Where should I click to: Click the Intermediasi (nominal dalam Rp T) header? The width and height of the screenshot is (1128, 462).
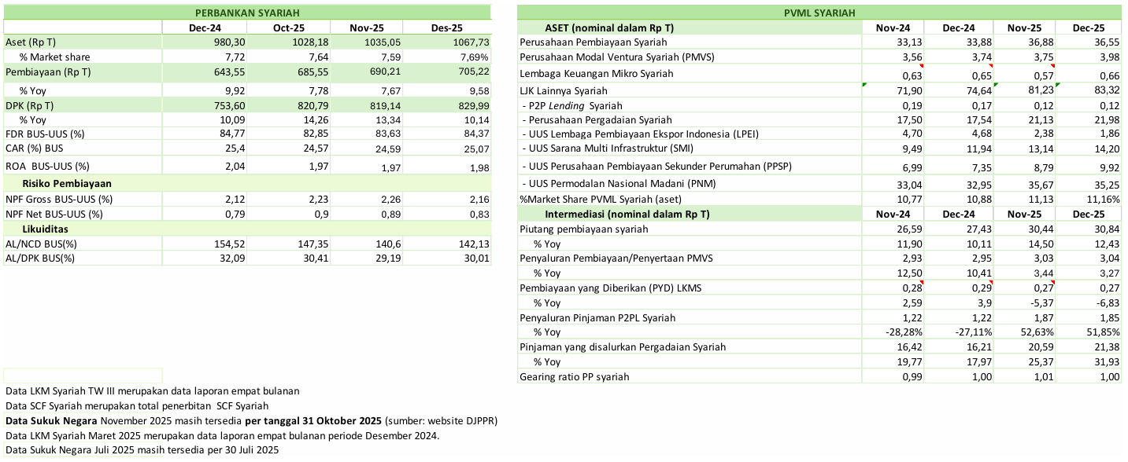627,214
